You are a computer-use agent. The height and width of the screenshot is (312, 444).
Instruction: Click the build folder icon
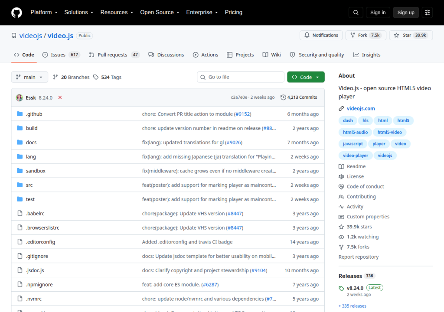[20, 128]
